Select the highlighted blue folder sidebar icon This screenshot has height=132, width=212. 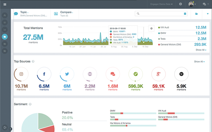pos(5,37)
